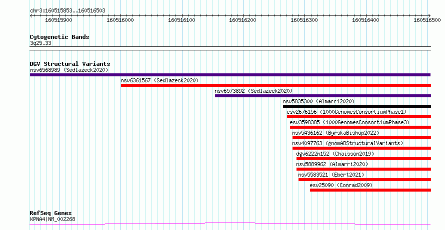445x230 pixels.
Task: Click the 3q25.33 cytogenetic band label
Action: [x=40, y=43]
